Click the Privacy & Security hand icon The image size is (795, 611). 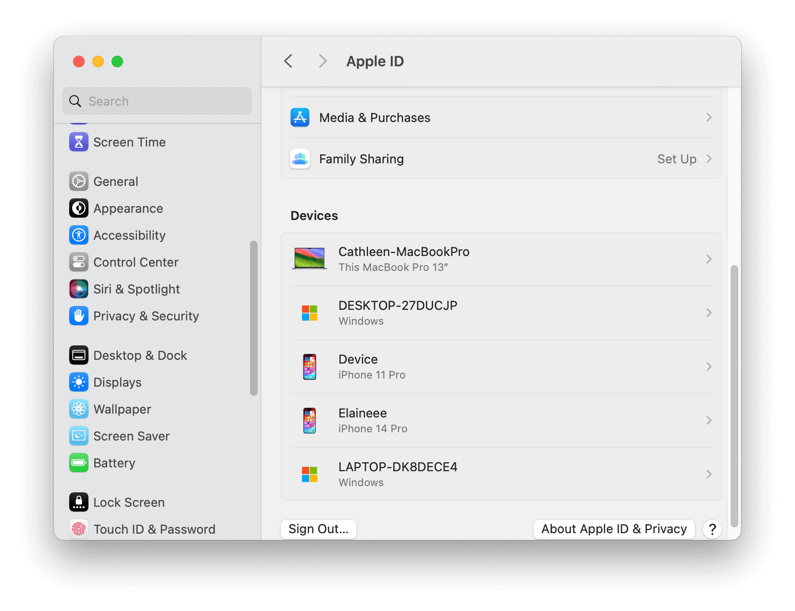coord(79,316)
